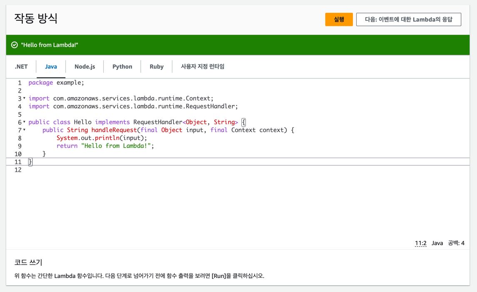Click the 작동 방식 heading
The image size is (477, 292).
click(x=36, y=18)
